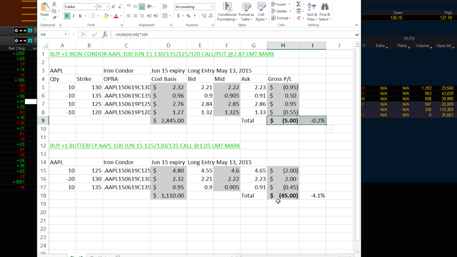Viewport: 457px width, 257px height.
Task: Click the Cancel X beside formula bar
Action: click(83, 35)
